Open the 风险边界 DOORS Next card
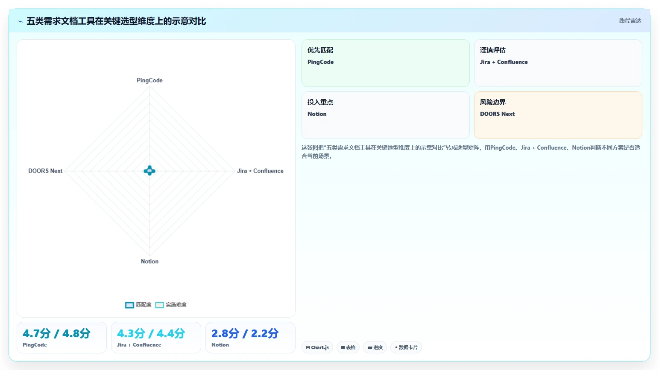659x370 pixels. pyautogui.click(x=558, y=115)
